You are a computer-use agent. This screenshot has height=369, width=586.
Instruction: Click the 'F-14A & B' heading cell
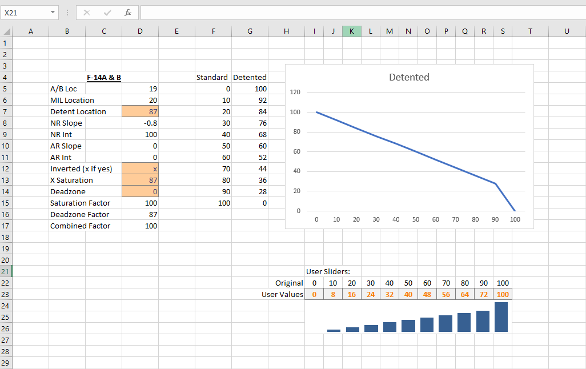[104, 77]
